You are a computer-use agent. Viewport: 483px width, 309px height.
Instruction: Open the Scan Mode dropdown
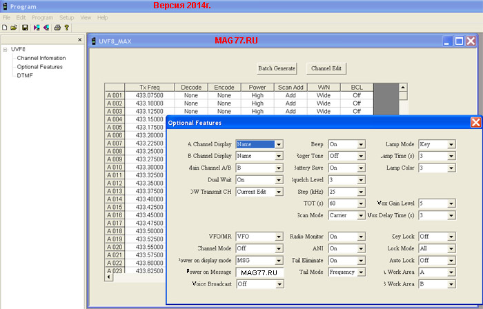[x=361, y=215]
